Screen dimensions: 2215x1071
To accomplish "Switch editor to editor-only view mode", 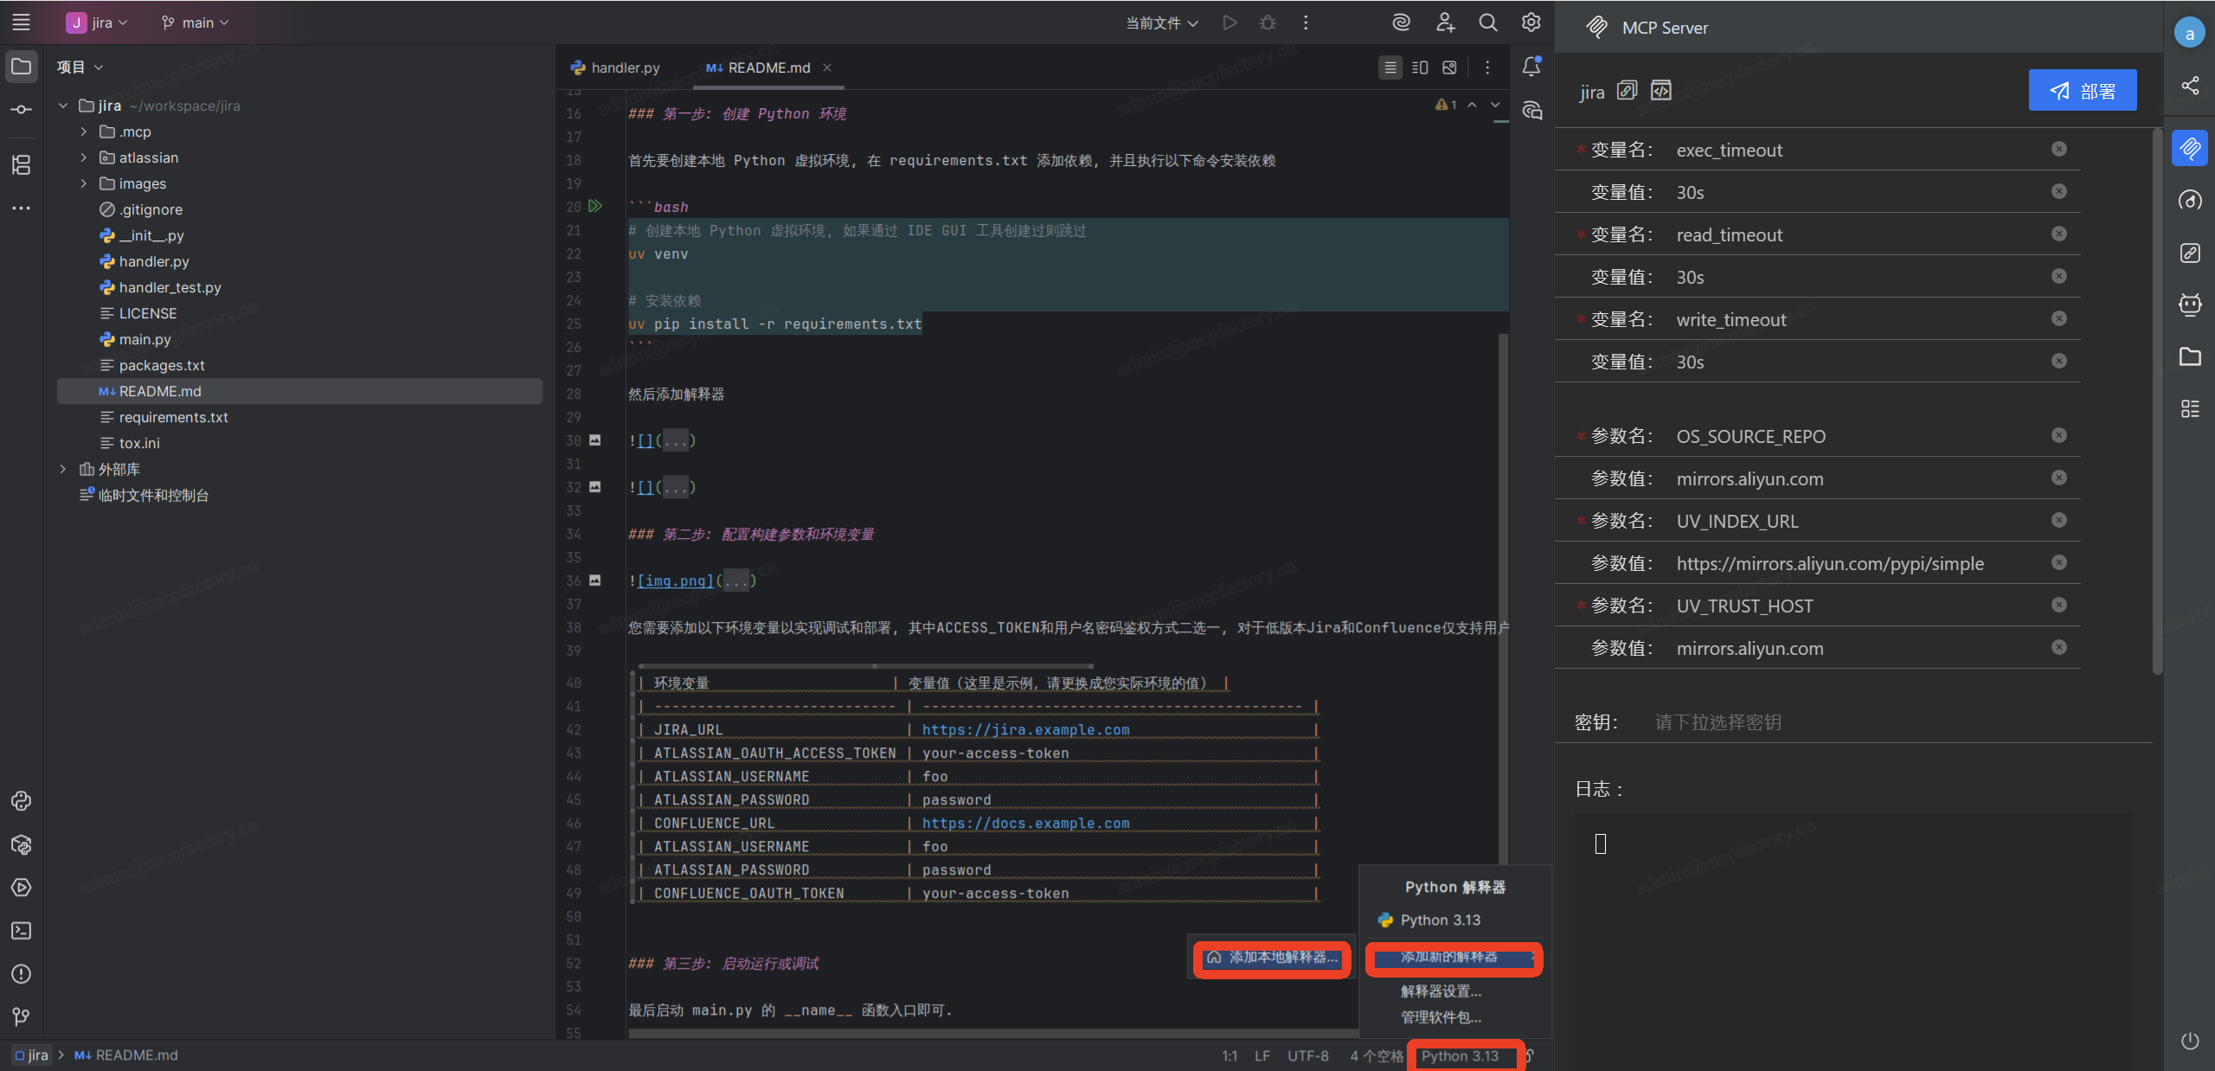I will pos(1390,67).
